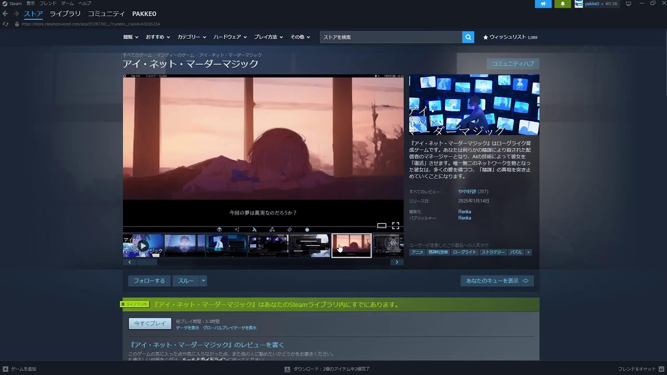The width and height of the screenshot is (667, 375).
Task: Focus the ストアを検索 search field
Action: coord(391,37)
